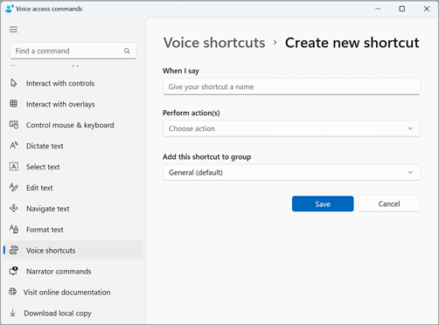Click the download arrow icon
Viewport: 439px width, 325px height.
12,313
